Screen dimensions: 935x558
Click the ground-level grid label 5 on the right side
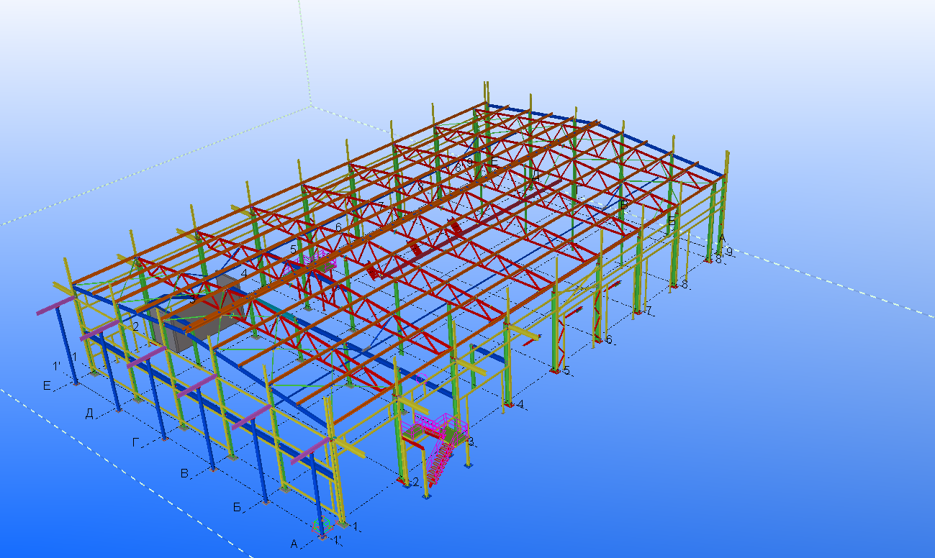[x=566, y=371]
